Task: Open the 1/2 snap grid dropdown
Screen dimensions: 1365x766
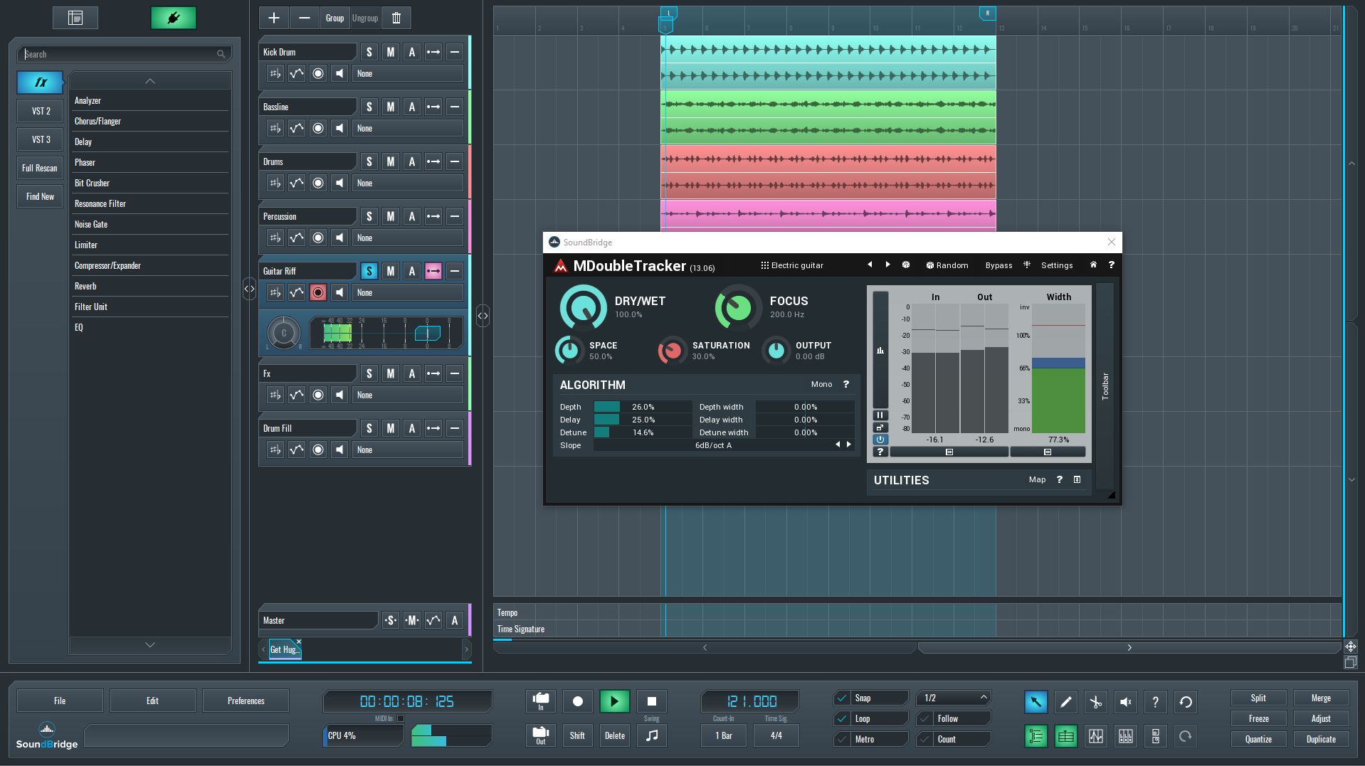Action: [954, 698]
